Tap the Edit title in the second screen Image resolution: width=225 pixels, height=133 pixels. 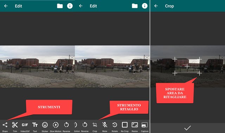[x=94, y=6]
